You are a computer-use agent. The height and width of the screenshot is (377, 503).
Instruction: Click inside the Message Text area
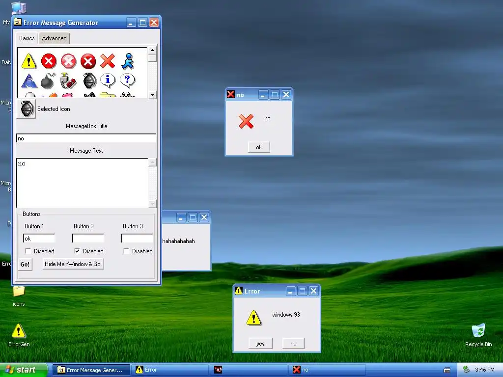pos(82,183)
